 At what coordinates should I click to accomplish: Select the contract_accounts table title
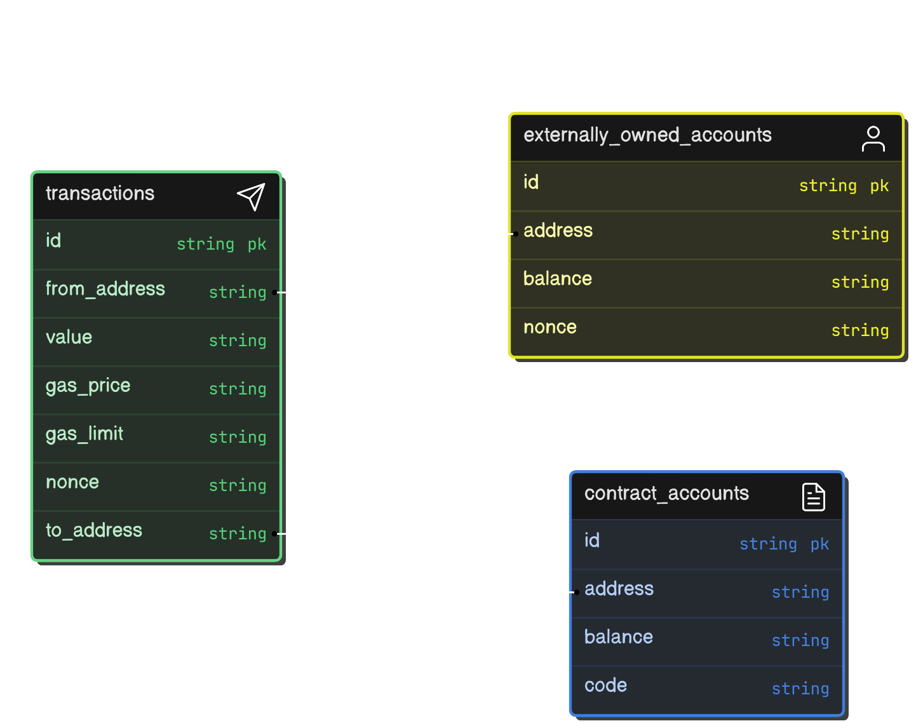click(666, 494)
